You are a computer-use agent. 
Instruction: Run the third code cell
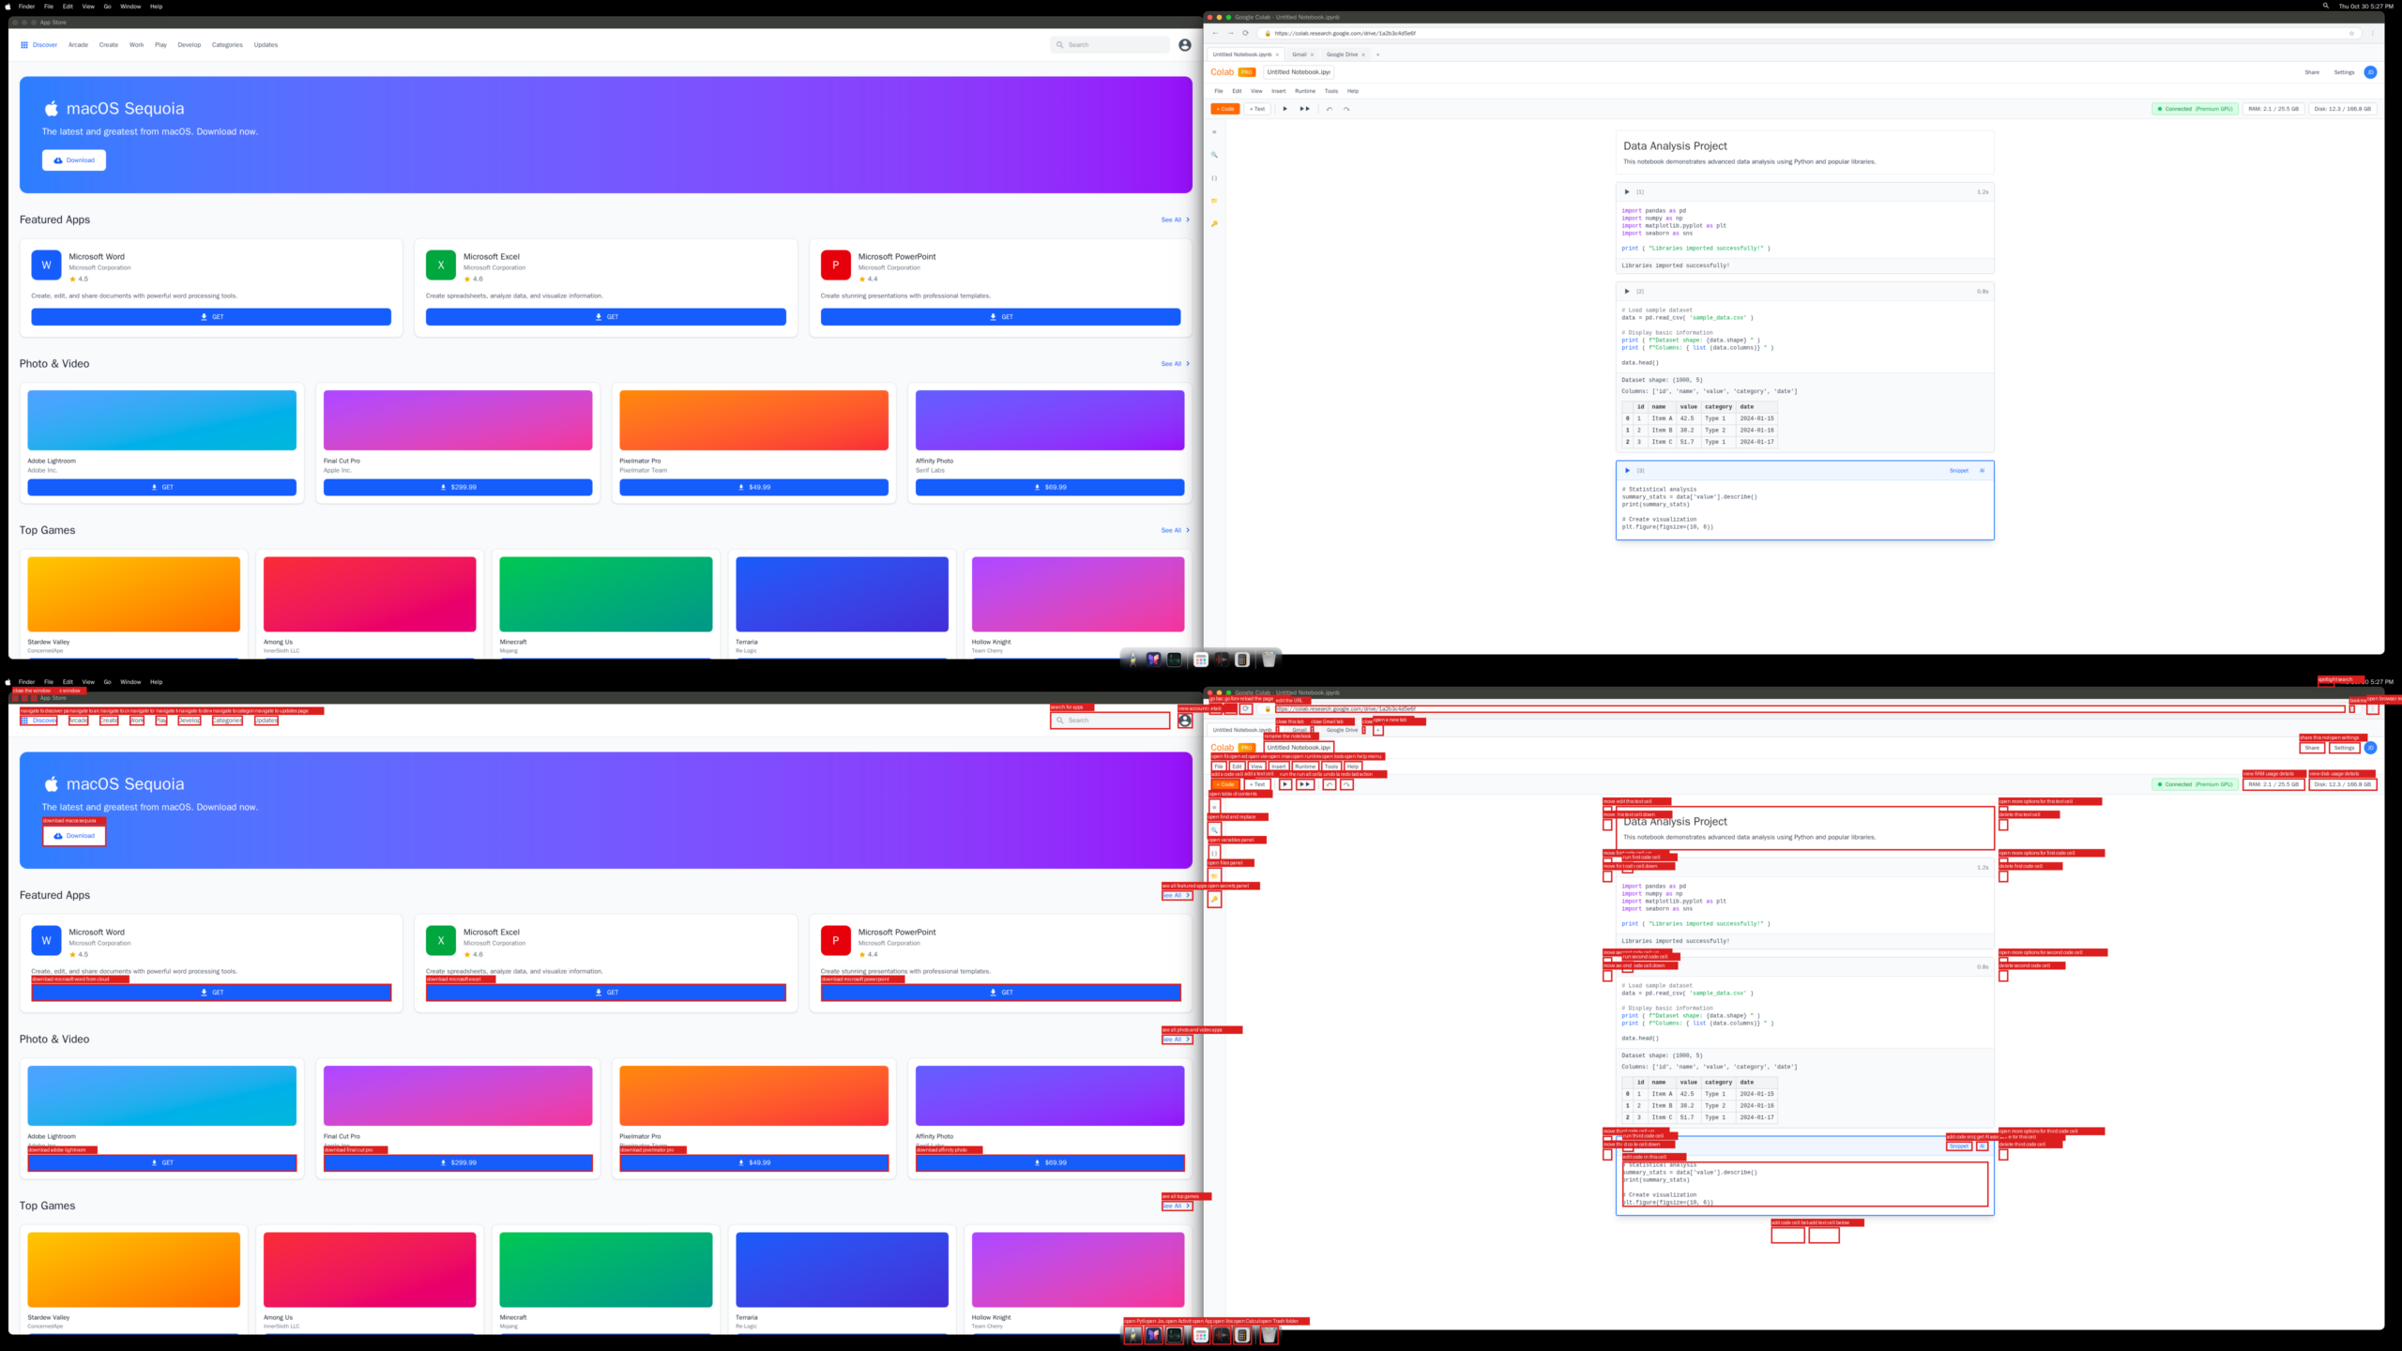click(1627, 470)
